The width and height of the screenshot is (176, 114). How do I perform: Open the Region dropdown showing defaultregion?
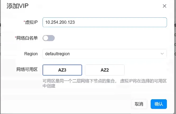click(x=104, y=54)
